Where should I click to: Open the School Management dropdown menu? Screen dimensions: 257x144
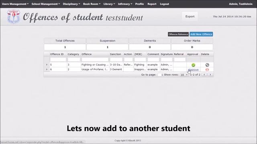point(46,4)
